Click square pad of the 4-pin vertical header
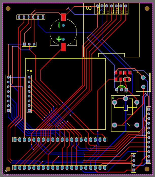Viewport: 155px width, 177px height. point(134,170)
